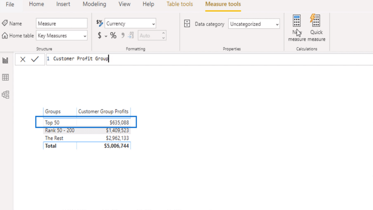The image size is (373, 210).
Task: Click inside the formula bar text
Action: [x=81, y=59]
